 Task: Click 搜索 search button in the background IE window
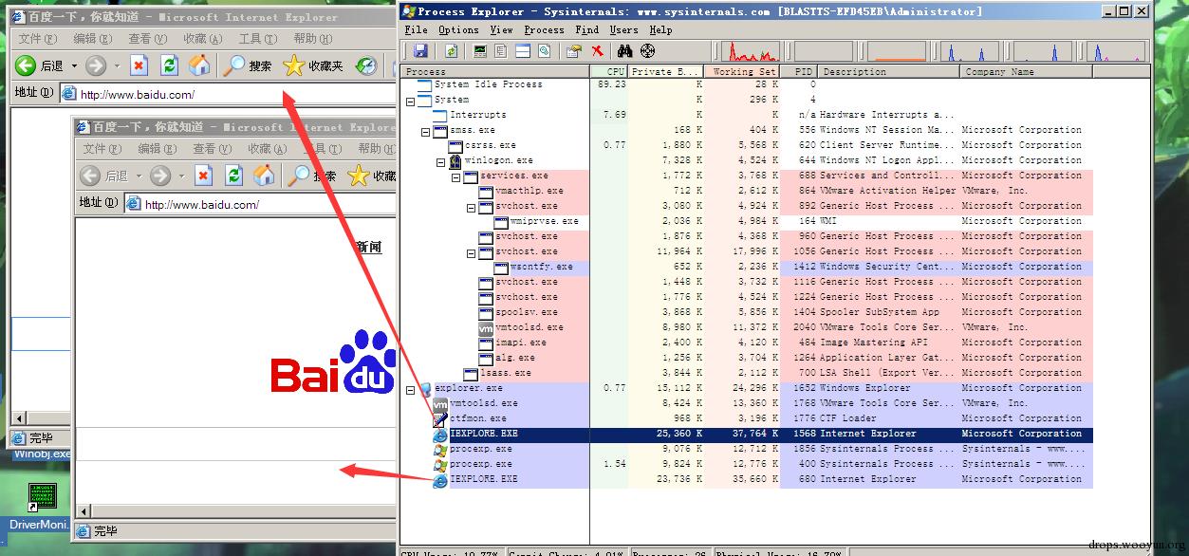click(248, 65)
